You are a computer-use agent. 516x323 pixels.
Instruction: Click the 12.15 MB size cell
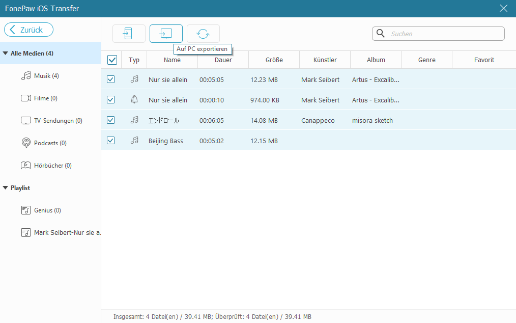(x=264, y=141)
